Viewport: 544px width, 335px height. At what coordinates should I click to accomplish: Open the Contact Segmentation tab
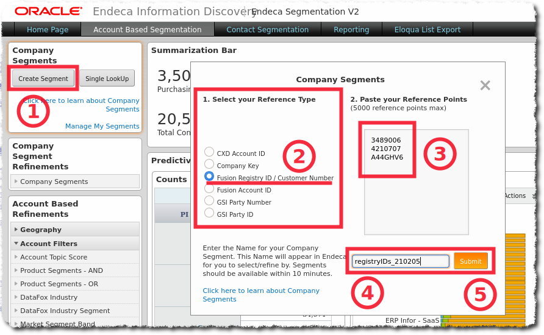point(267,29)
